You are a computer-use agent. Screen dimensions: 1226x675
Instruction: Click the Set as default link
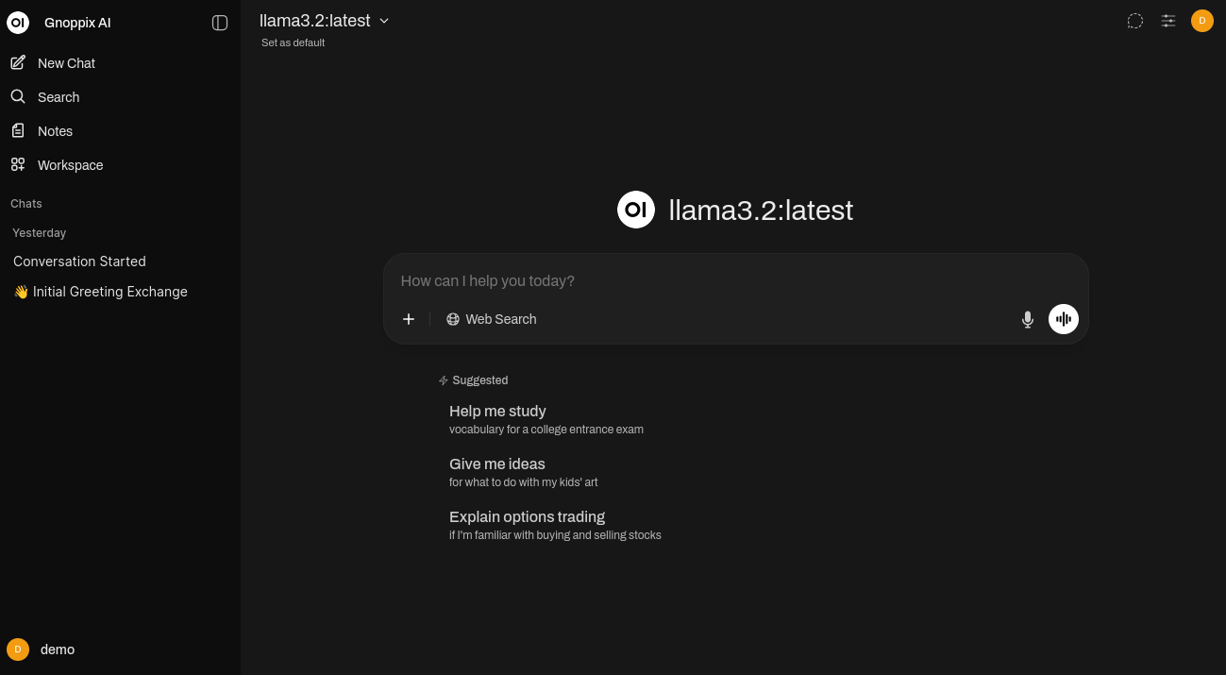pyautogui.click(x=293, y=42)
